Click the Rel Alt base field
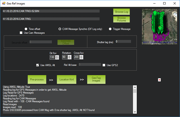 [x=90, y=65]
